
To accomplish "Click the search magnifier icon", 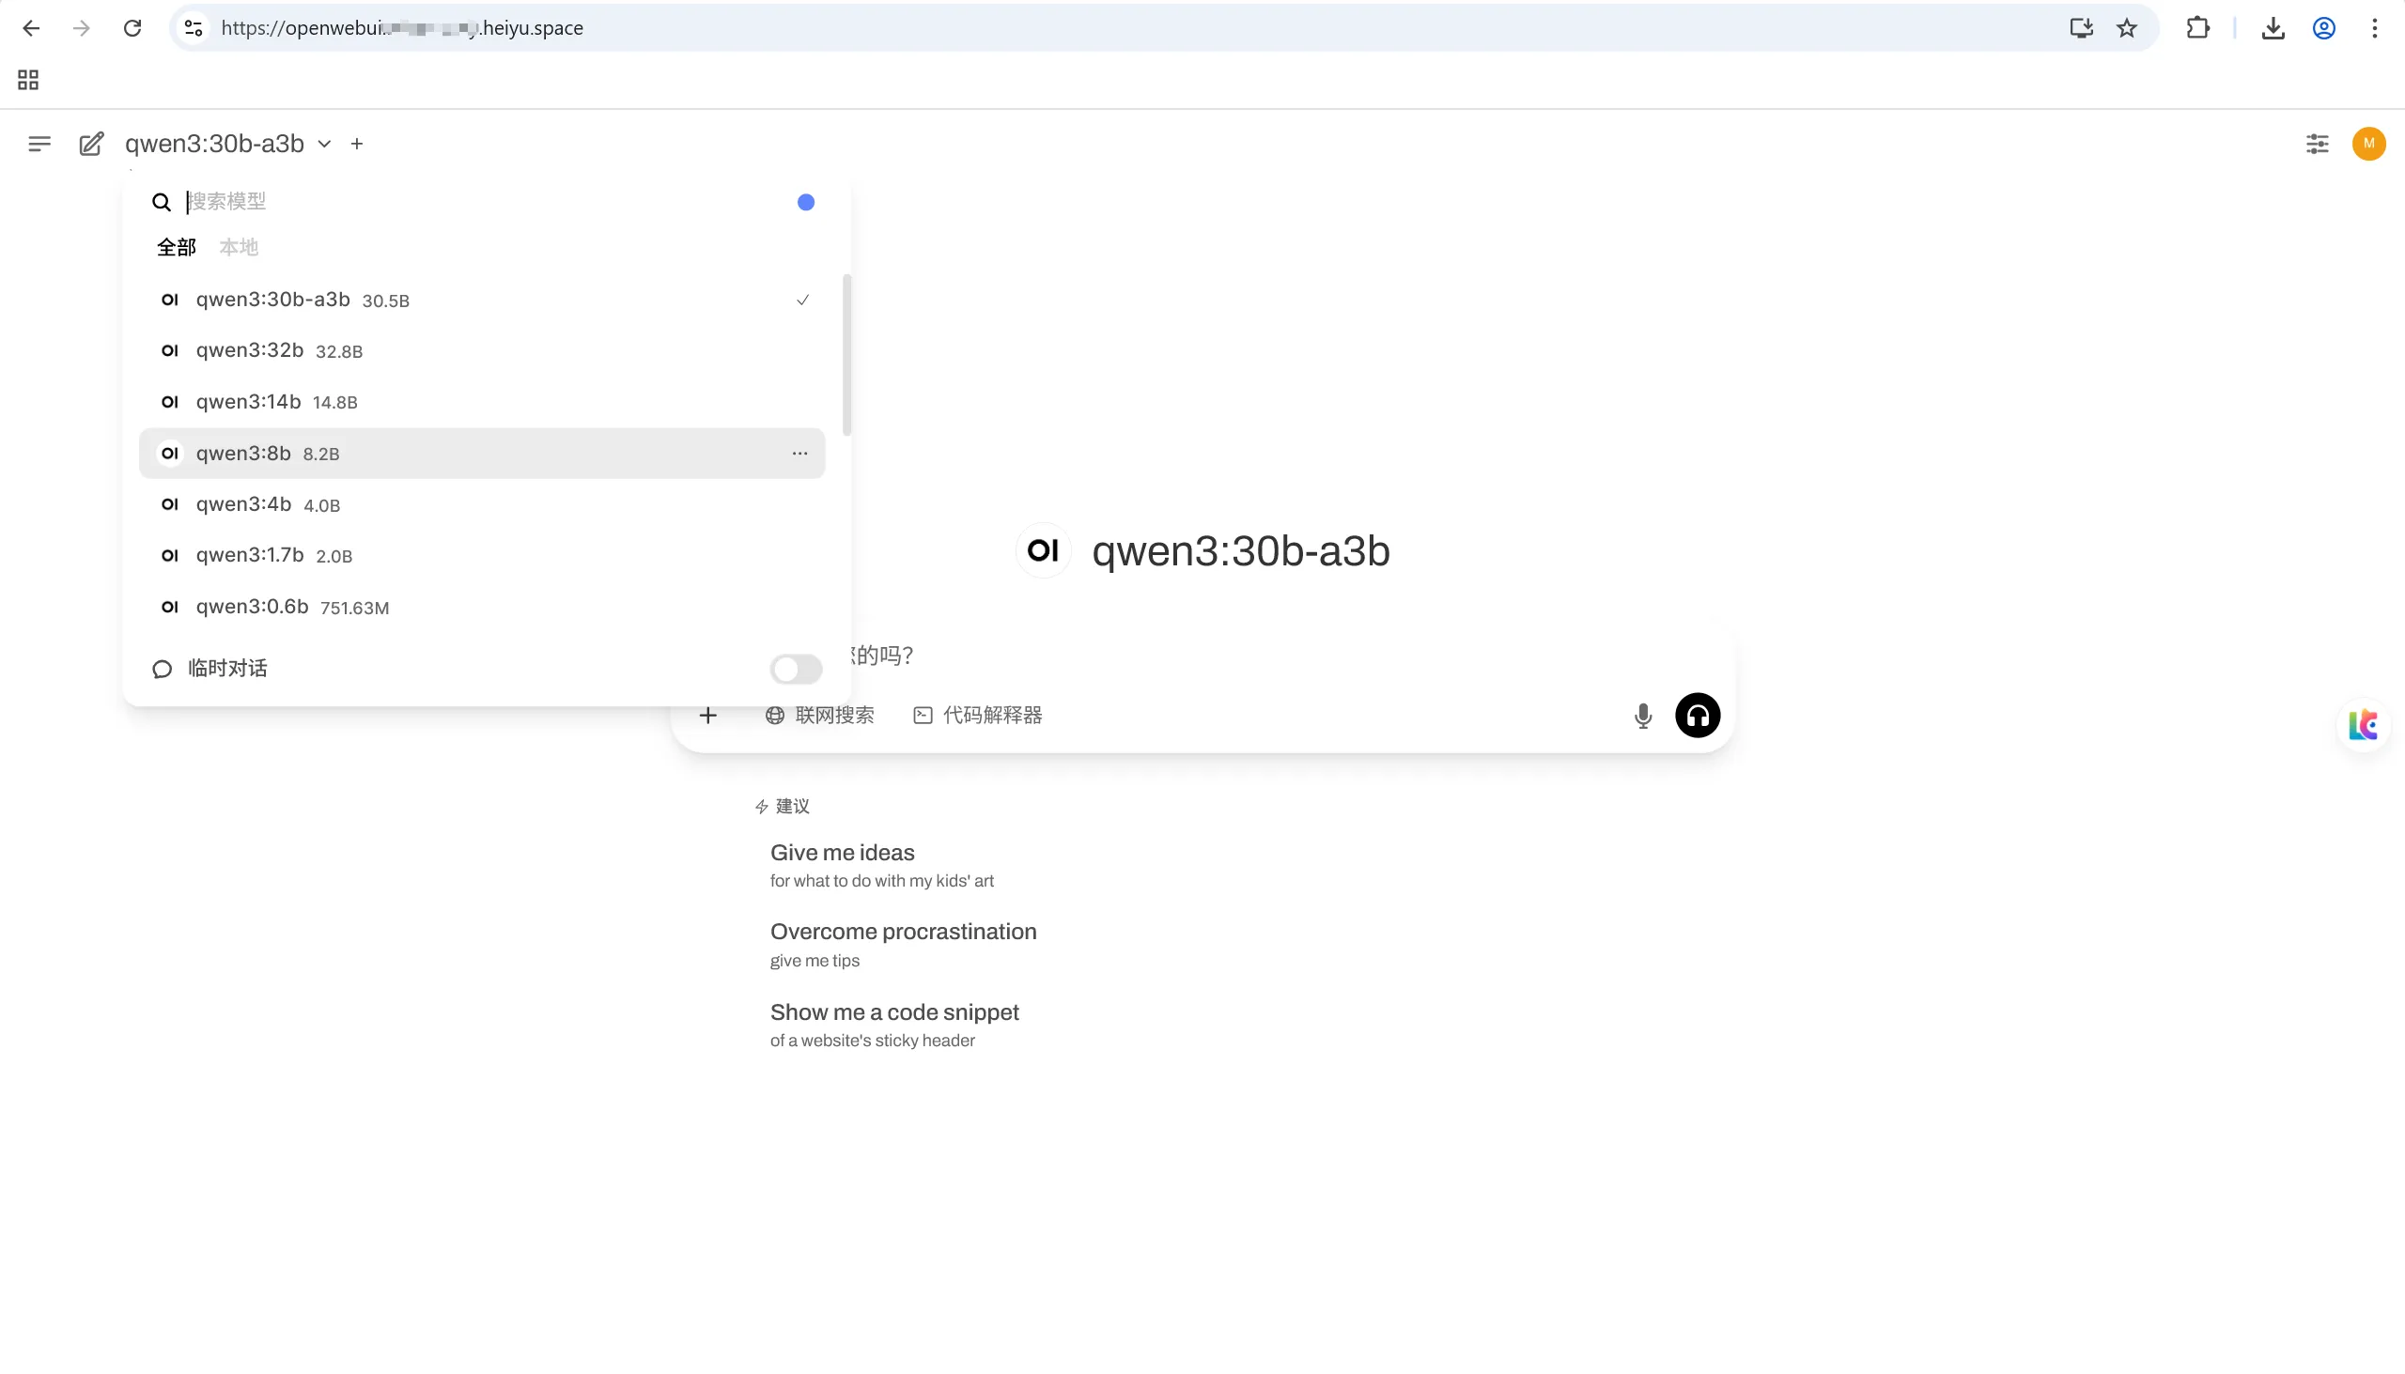I will [162, 202].
